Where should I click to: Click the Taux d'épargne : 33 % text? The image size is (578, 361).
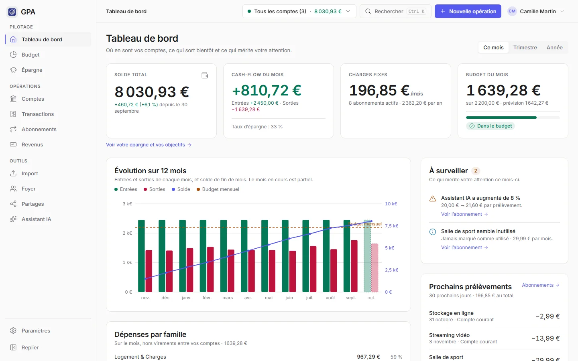pyautogui.click(x=257, y=127)
